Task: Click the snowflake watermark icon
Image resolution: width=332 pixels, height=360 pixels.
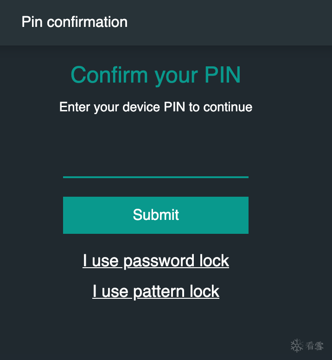Action: 297,345
